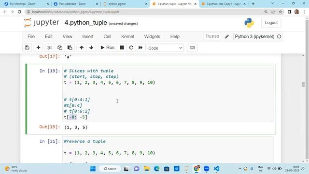
Task: Copy selected cells icon
Action: 60,48
